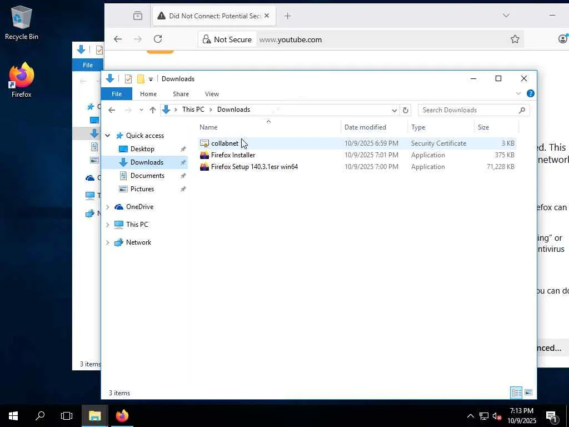569x427 pixels.
Task: Open the Recycle Bin desktop icon
Action: pyautogui.click(x=22, y=22)
